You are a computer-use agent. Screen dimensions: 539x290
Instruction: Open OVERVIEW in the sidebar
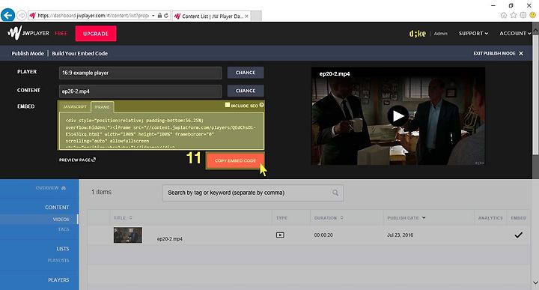pos(51,188)
